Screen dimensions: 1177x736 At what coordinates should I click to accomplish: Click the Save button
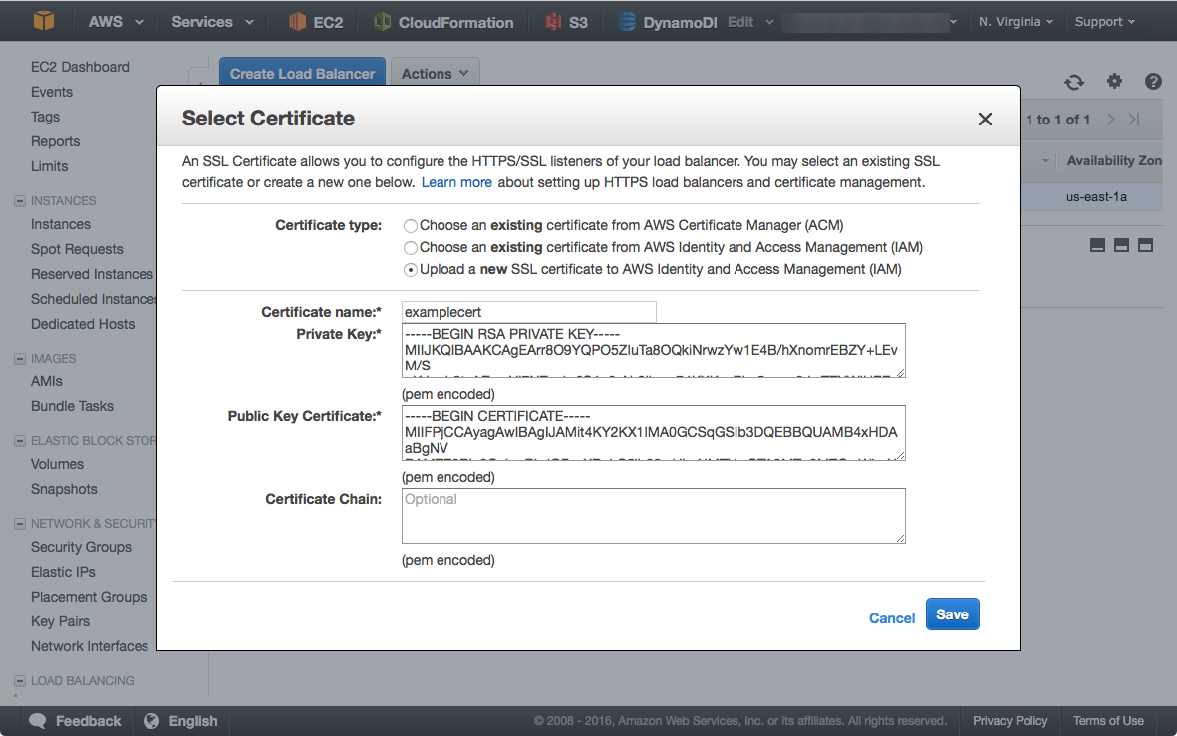tap(952, 614)
